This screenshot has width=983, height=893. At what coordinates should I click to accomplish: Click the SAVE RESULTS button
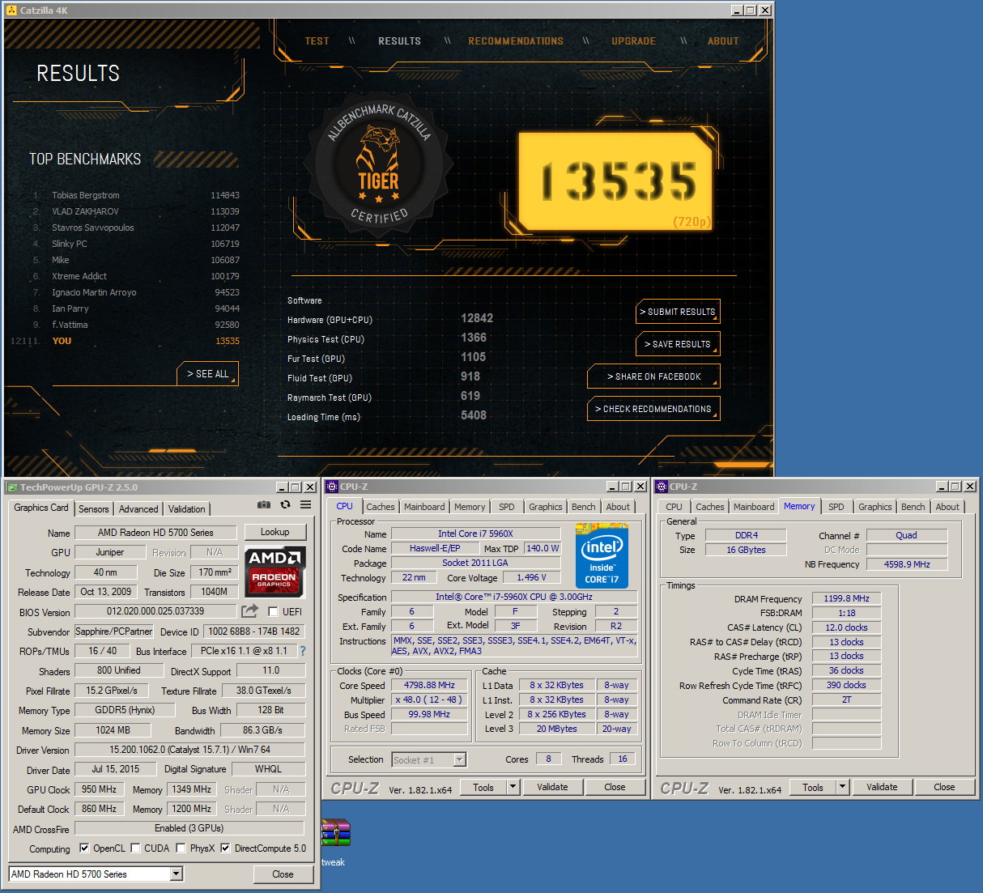click(678, 344)
